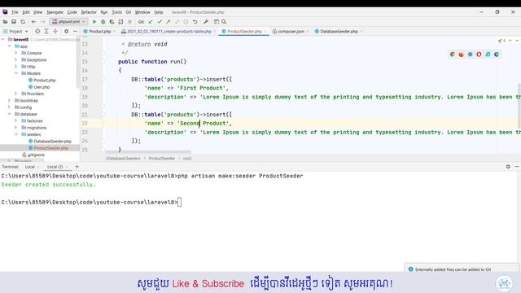Screen dimensions: 521x293
Task: Open the Refactor menu
Action: 89,12
